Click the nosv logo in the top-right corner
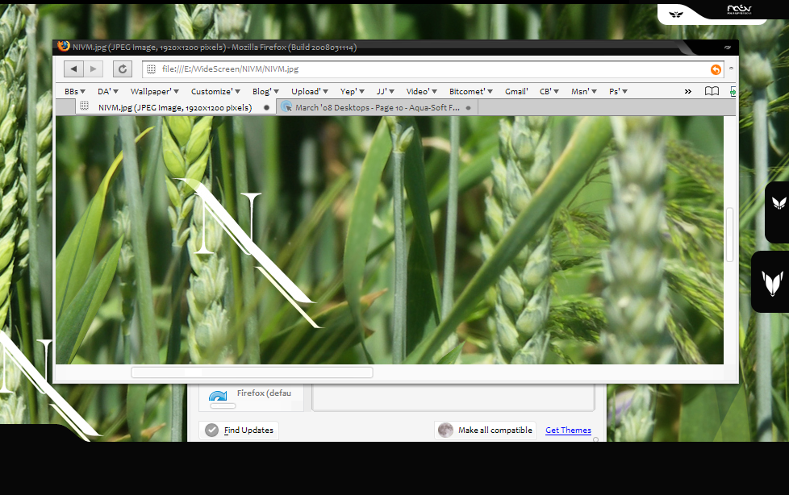789x495 pixels. click(x=739, y=9)
